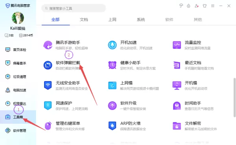Click the 健康小助手 title text
The width and height of the screenshot is (236, 145).
point(130,63)
